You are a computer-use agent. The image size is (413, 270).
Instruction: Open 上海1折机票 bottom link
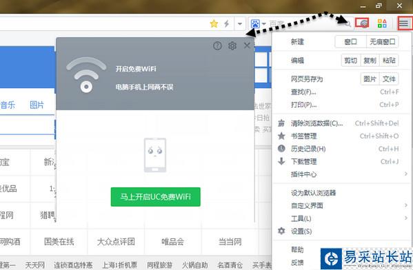pos(119,264)
